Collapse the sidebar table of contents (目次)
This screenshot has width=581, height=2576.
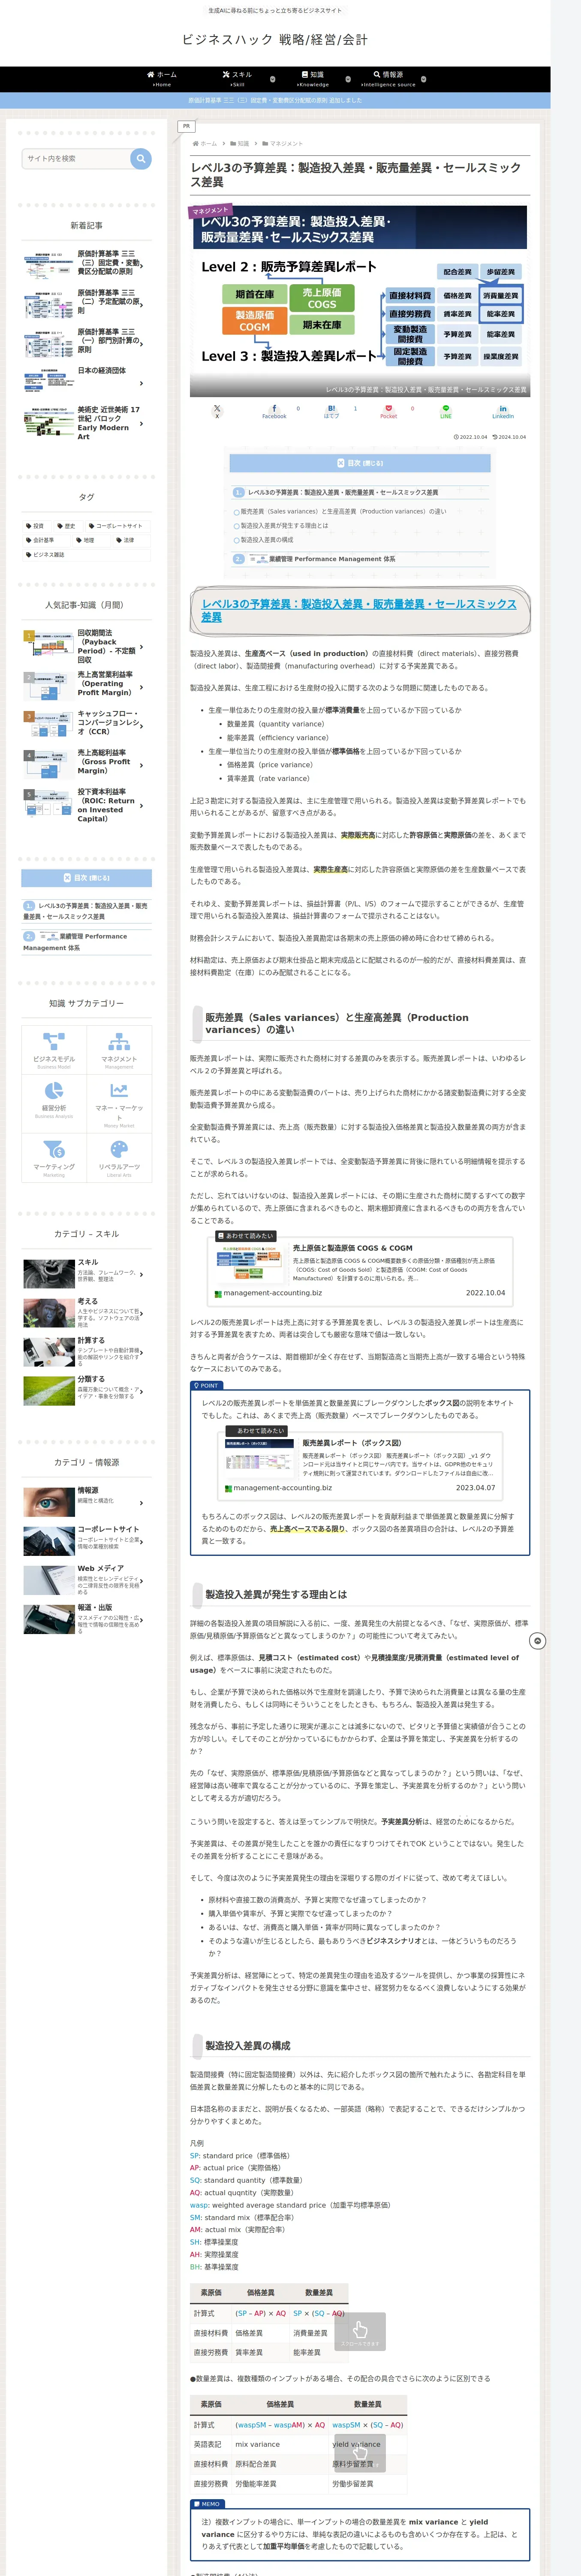pos(87,878)
